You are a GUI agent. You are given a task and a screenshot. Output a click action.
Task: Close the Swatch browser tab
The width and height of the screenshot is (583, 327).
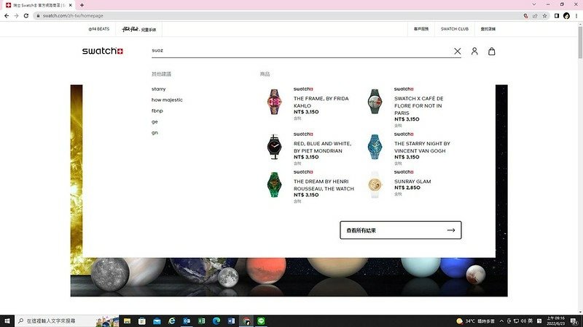(70, 5)
